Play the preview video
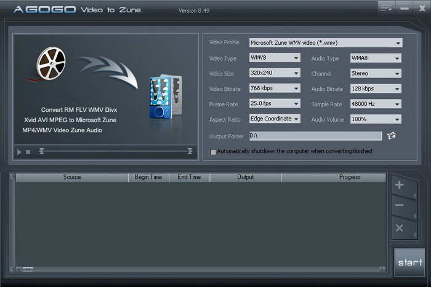431x287 pixels. [19, 152]
